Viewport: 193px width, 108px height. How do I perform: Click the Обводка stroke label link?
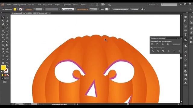[29, 9]
